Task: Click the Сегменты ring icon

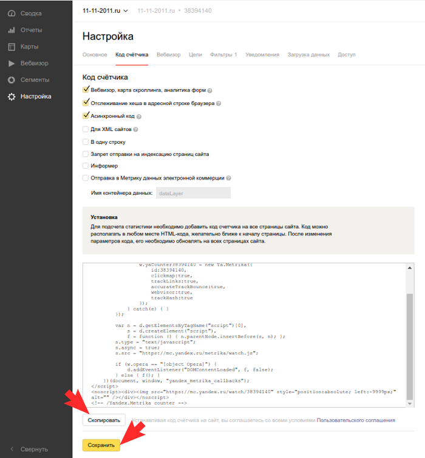Action: 12,80
